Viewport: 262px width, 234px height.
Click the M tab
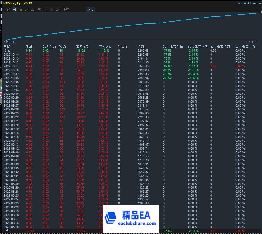coord(51,10)
